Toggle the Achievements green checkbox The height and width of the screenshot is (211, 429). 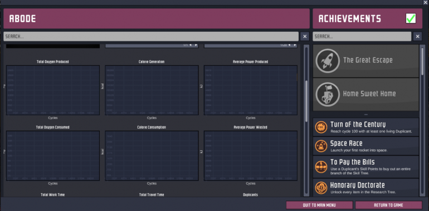coord(411,18)
